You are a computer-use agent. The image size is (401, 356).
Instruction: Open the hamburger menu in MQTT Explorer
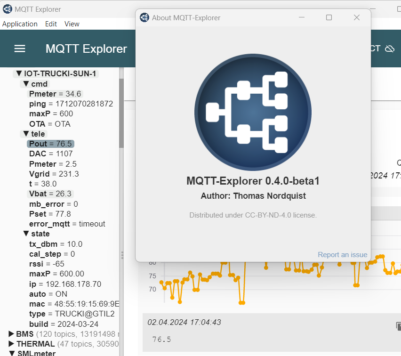point(20,49)
